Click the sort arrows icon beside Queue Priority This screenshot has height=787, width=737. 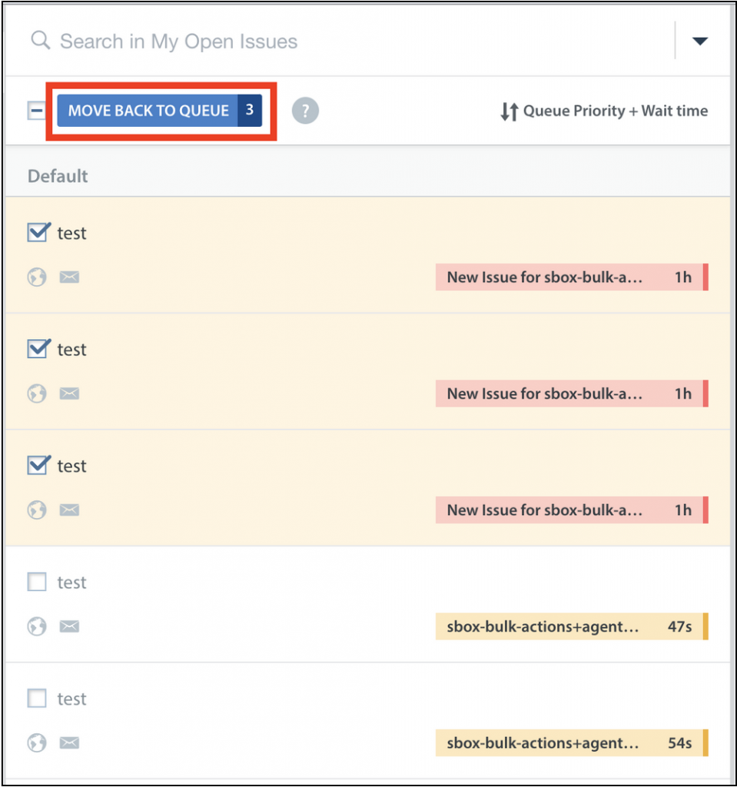pos(509,111)
